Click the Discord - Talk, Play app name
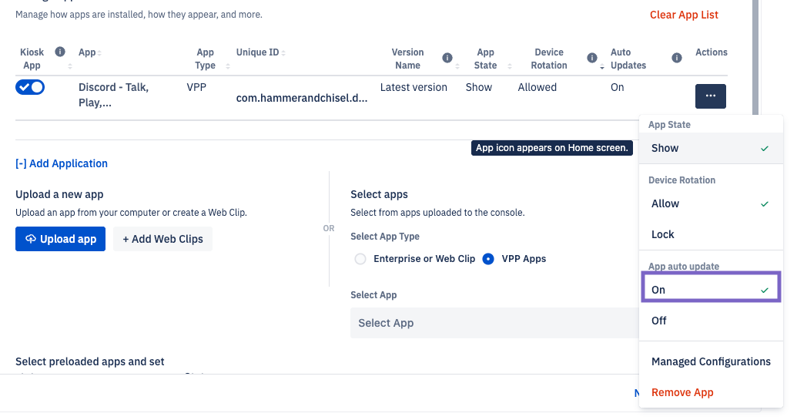The height and width of the screenshot is (420, 797). 113,95
